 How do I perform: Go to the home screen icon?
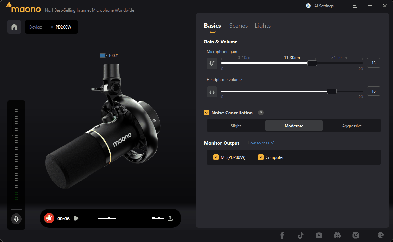click(14, 27)
